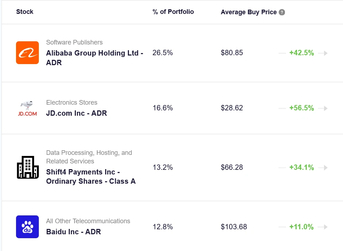Open Shift4 Payments Inc Class A stock
Viewport: 343px width, 251px height.
(x=91, y=177)
